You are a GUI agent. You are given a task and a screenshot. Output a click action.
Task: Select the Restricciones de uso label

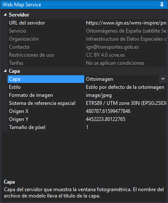click(46, 55)
